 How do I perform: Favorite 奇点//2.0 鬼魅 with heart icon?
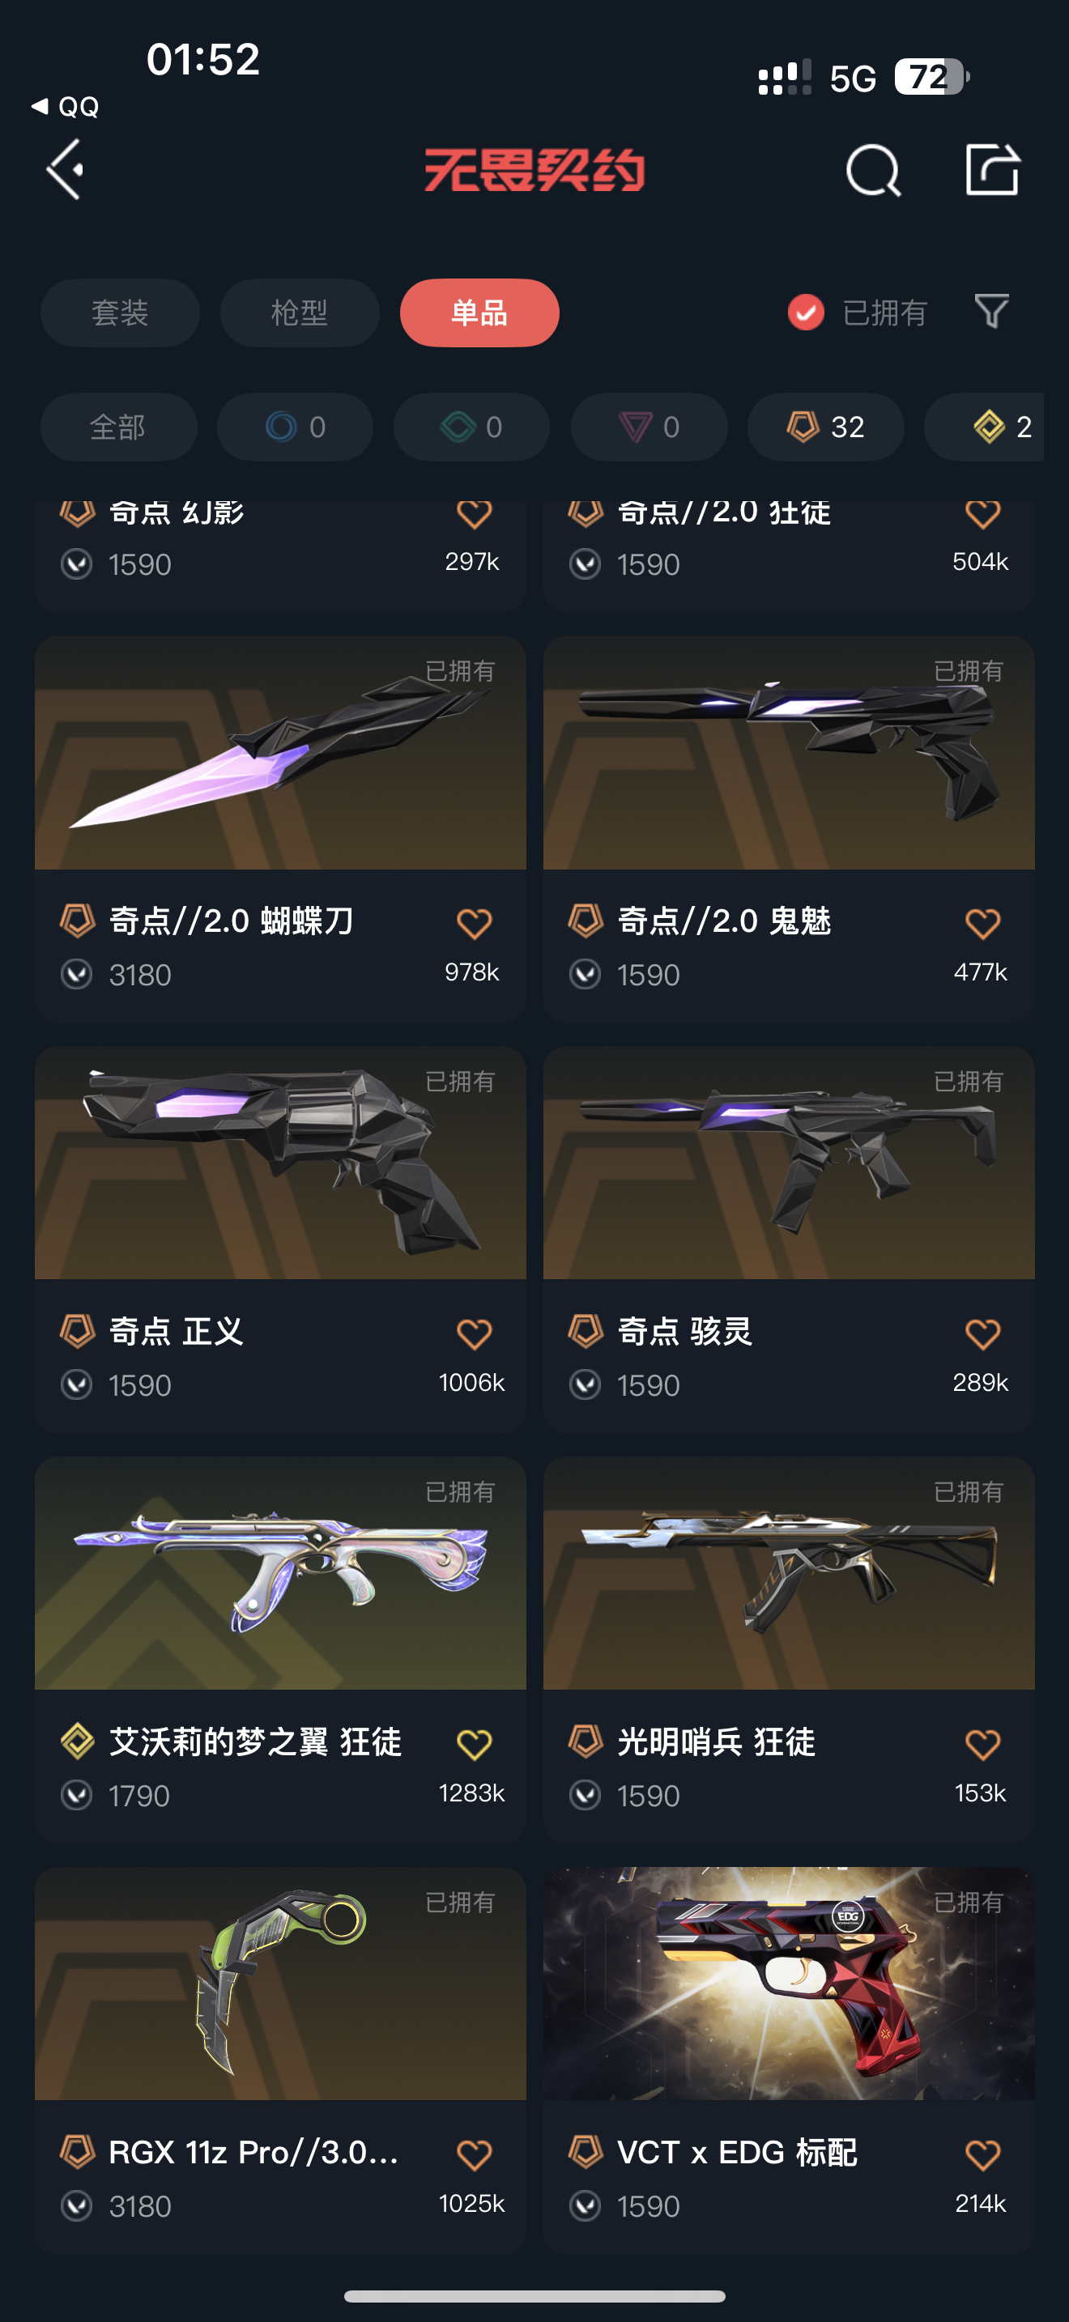click(x=982, y=924)
